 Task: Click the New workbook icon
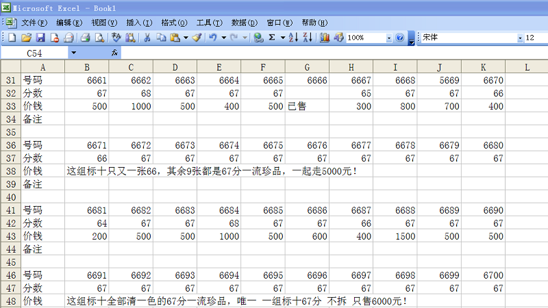(12, 38)
